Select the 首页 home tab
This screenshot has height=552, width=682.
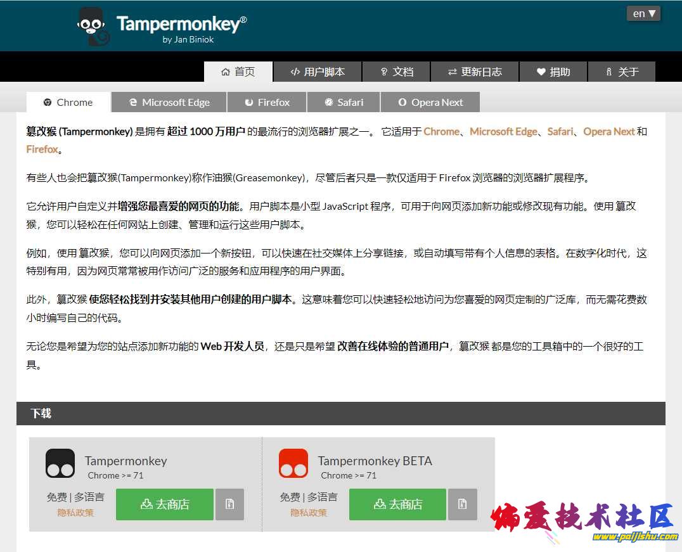coord(238,72)
